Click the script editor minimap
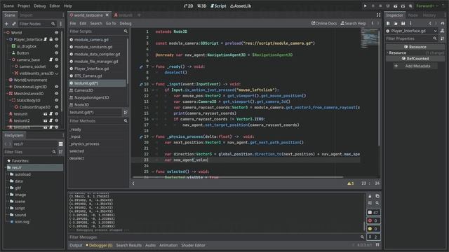 [x=370, y=39]
